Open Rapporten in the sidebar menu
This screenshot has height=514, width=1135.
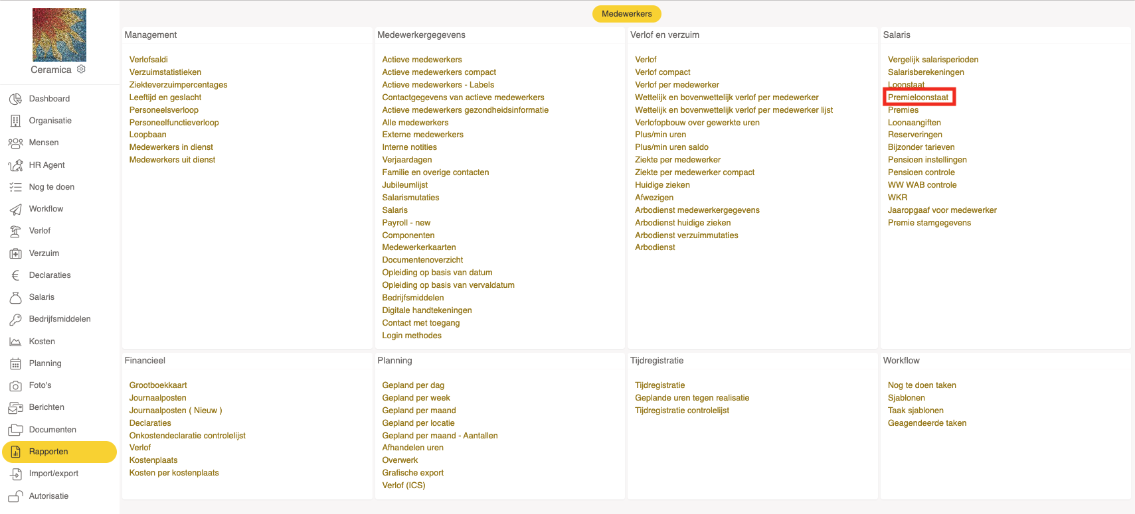point(48,452)
